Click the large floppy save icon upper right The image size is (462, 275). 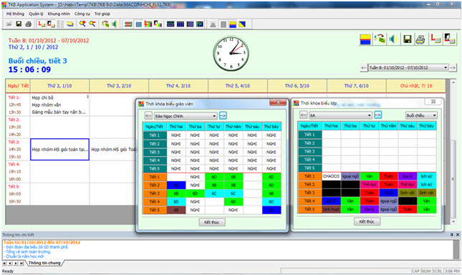pyautogui.click(x=408, y=39)
